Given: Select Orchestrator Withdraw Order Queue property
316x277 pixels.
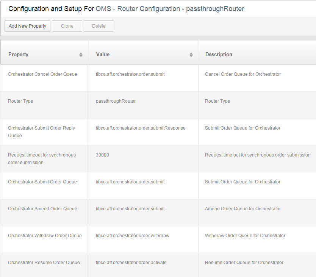Looking at the screenshot, I should click(45, 236).
